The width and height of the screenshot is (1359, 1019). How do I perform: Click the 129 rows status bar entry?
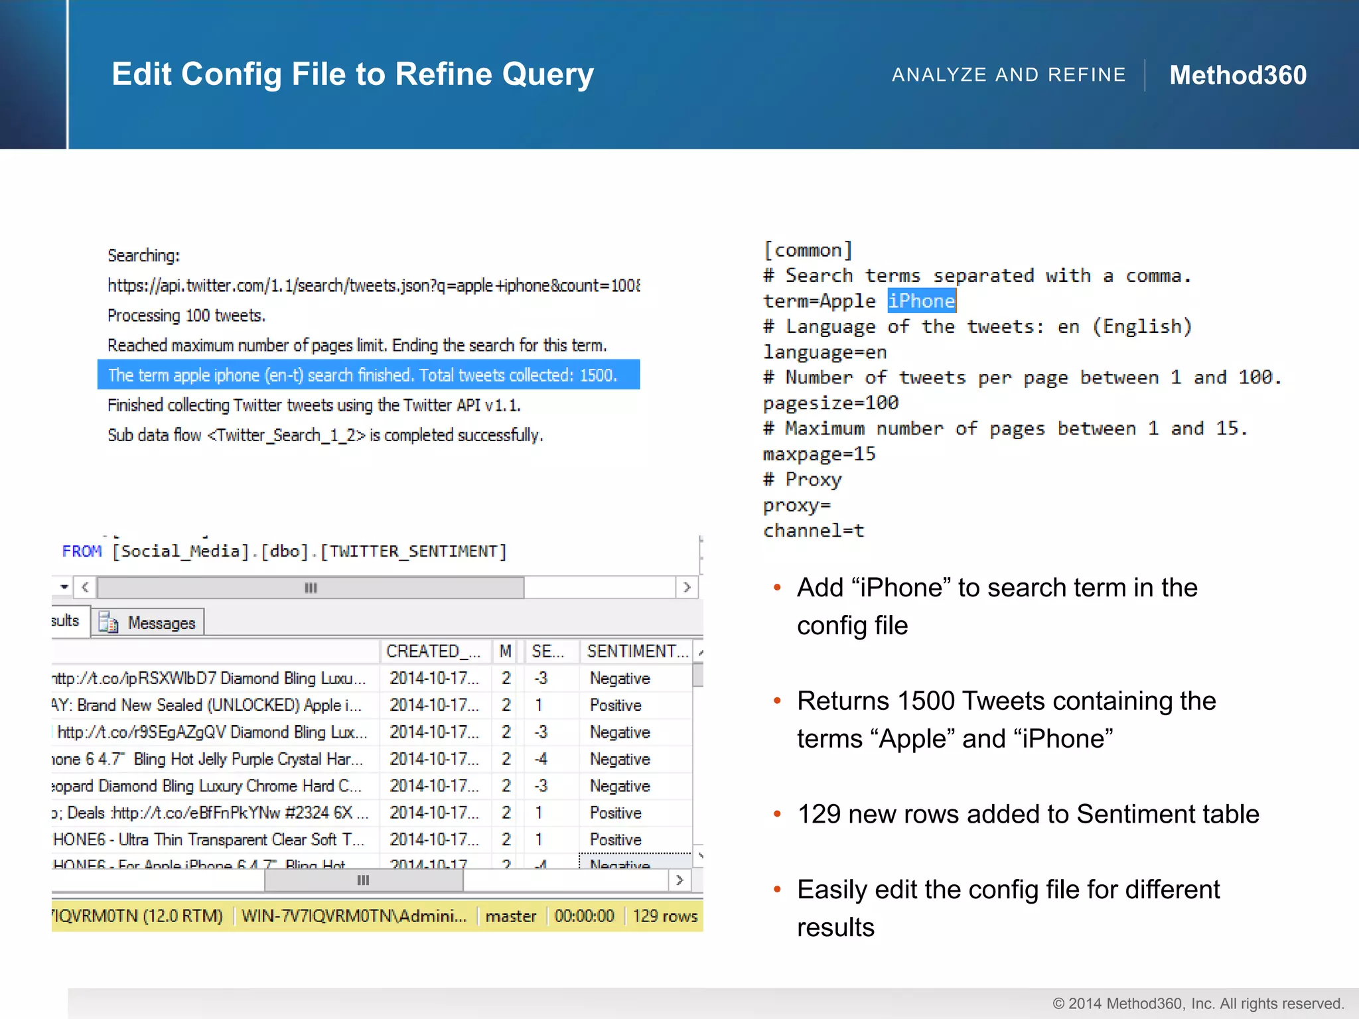(665, 916)
